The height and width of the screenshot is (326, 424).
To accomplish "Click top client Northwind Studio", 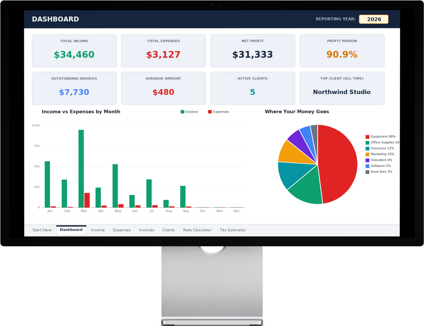I will tap(342, 92).
